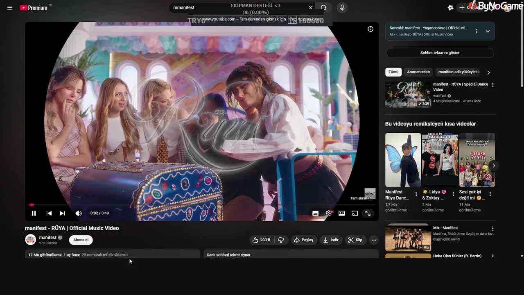Exit full screen mode
524x295 pixels.
point(368,213)
